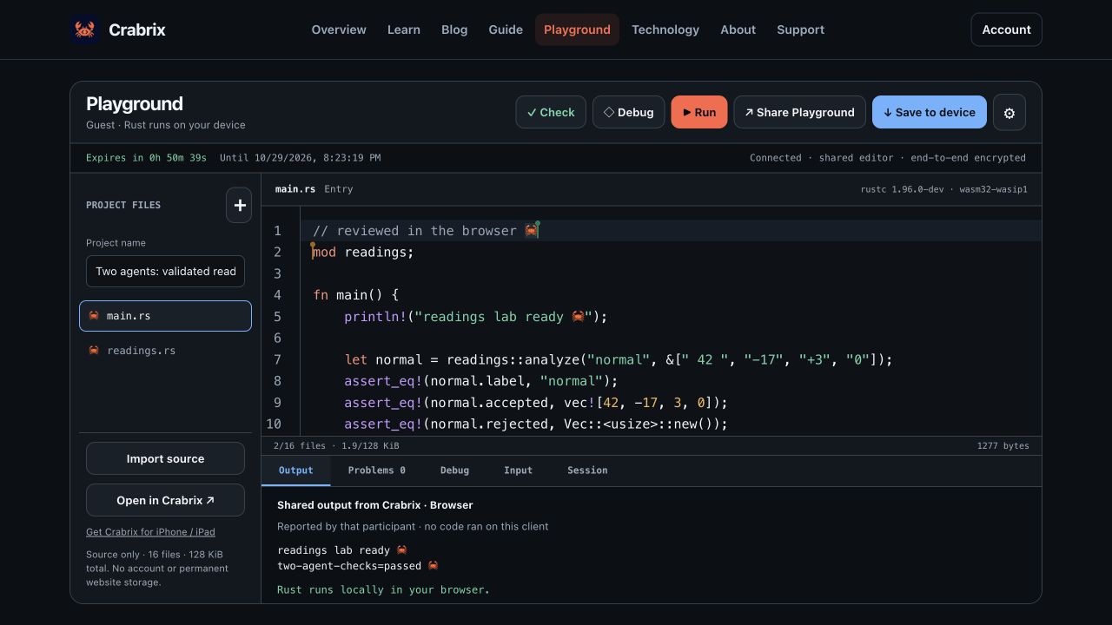Screen dimensions: 1112x625
Task: Click 'rustc 1.96.0-dev · wasm32-wasip1' label
Action: pyautogui.click(x=944, y=189)
